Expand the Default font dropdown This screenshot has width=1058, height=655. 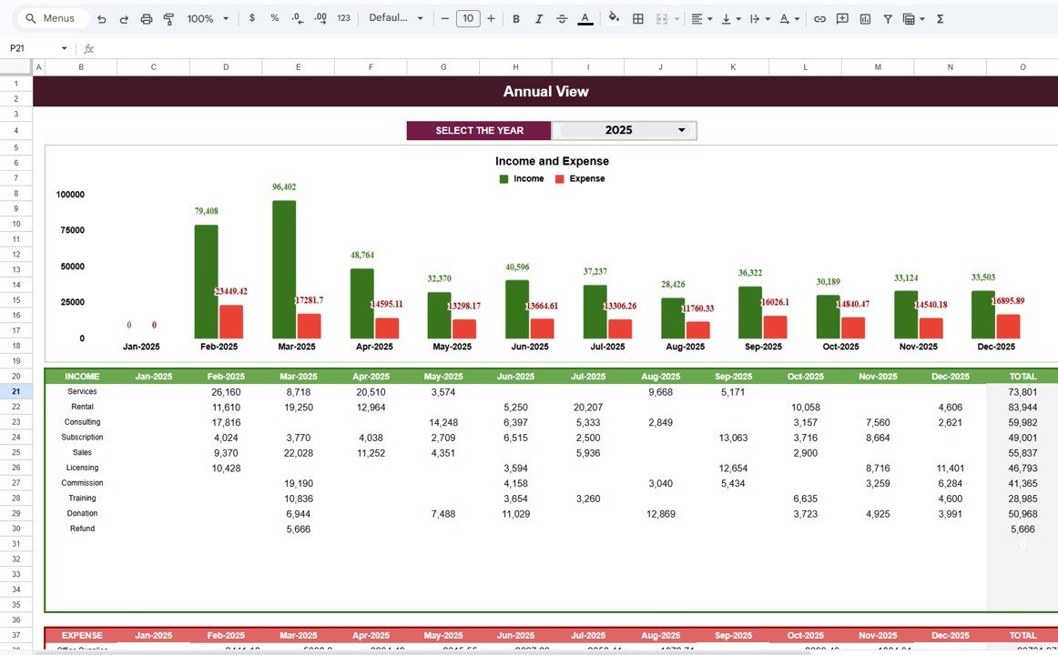[396, 18]
